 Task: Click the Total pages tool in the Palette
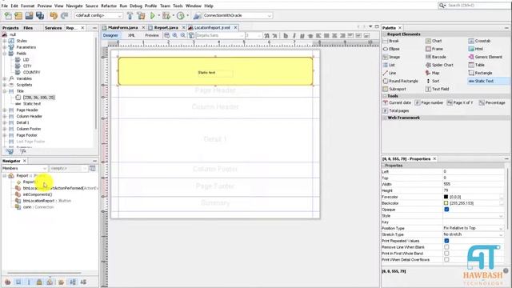[x=396, y=110]
